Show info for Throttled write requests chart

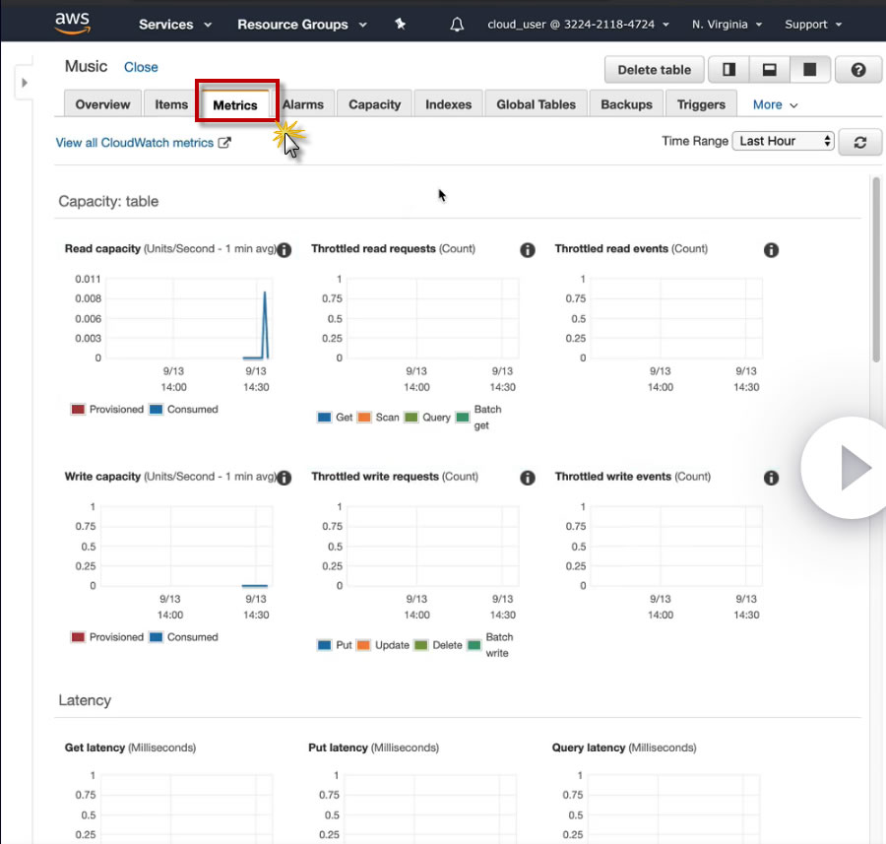pos(528,478)
